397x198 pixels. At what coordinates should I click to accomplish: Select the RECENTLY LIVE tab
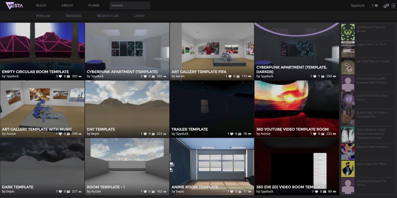[x=108, y=16]
